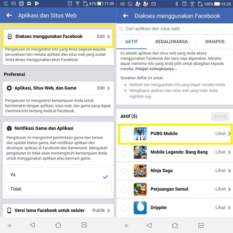The image size is (233, 233).
Task: Tap the PUBG Mobile name text
Action: click(164, 133)
